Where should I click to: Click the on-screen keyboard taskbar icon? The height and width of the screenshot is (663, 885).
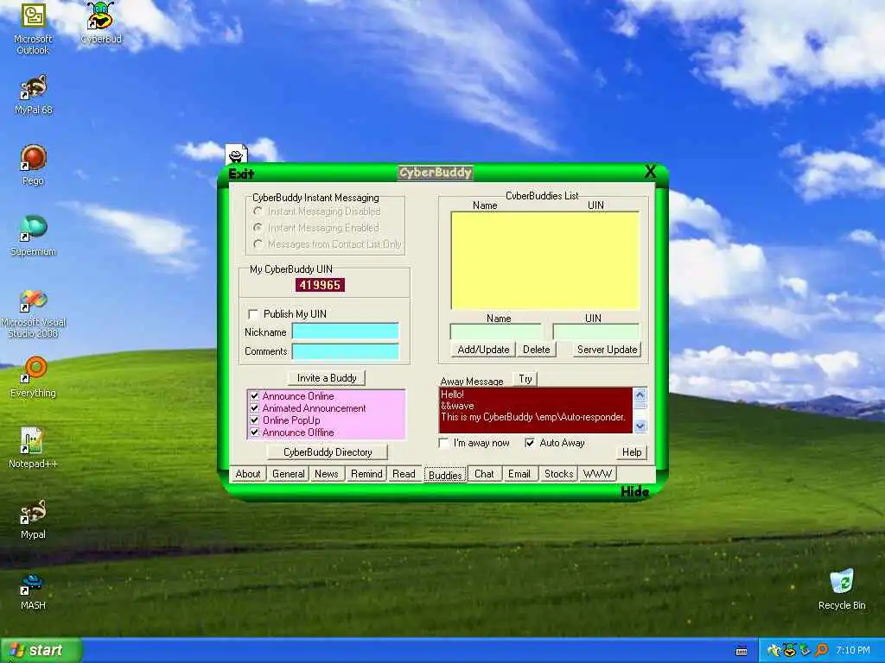(742, 651)
